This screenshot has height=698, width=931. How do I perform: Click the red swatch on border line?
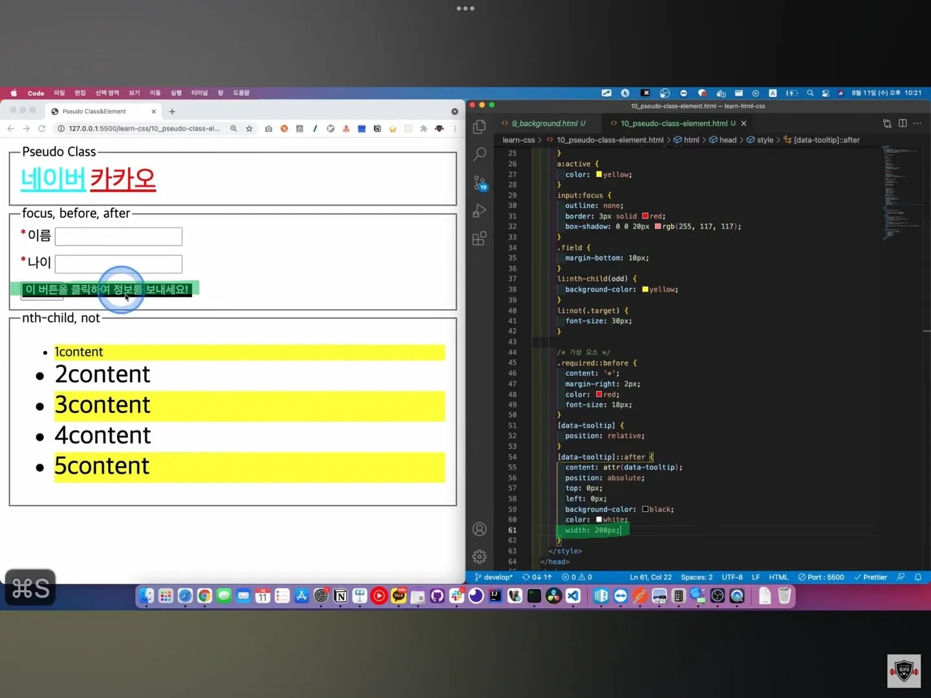coord(645,216)
